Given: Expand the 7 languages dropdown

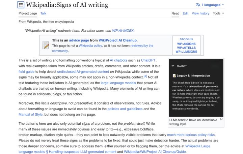Looking at the screenshot, I should (210, 5).
